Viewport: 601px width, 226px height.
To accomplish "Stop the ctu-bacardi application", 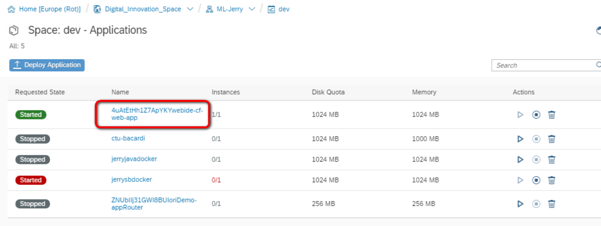I will coord(536,139).
